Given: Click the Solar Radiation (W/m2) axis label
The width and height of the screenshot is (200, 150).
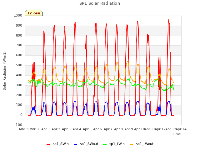Looking at the screenshot, I should [4, 71].
